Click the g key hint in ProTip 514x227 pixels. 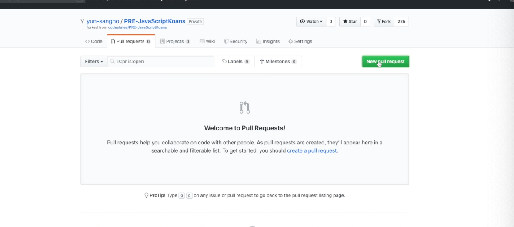click(x=182, y=196)
